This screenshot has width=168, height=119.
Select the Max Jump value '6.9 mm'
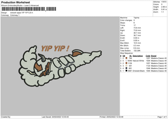[x=137, y=48]
